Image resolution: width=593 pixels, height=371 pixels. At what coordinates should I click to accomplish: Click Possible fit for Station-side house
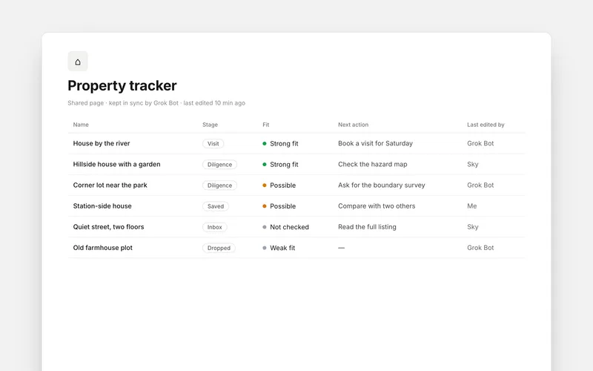[x=279, y=206]
